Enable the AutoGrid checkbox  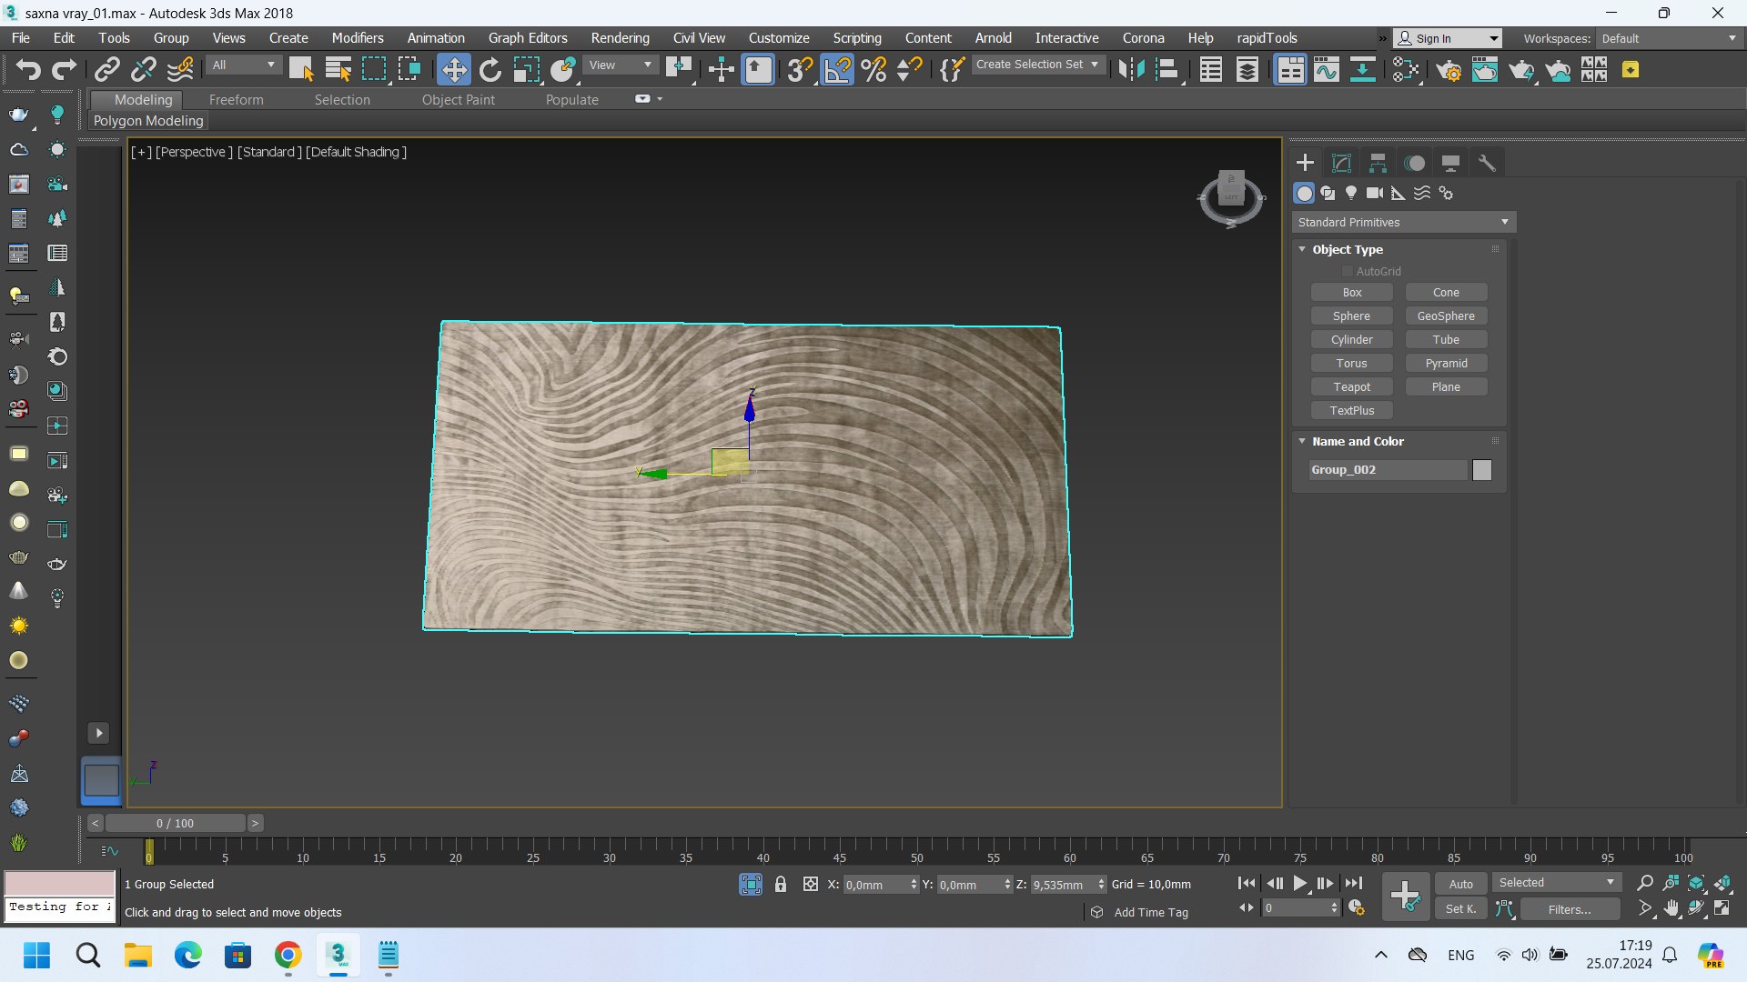pos(1348,271)
